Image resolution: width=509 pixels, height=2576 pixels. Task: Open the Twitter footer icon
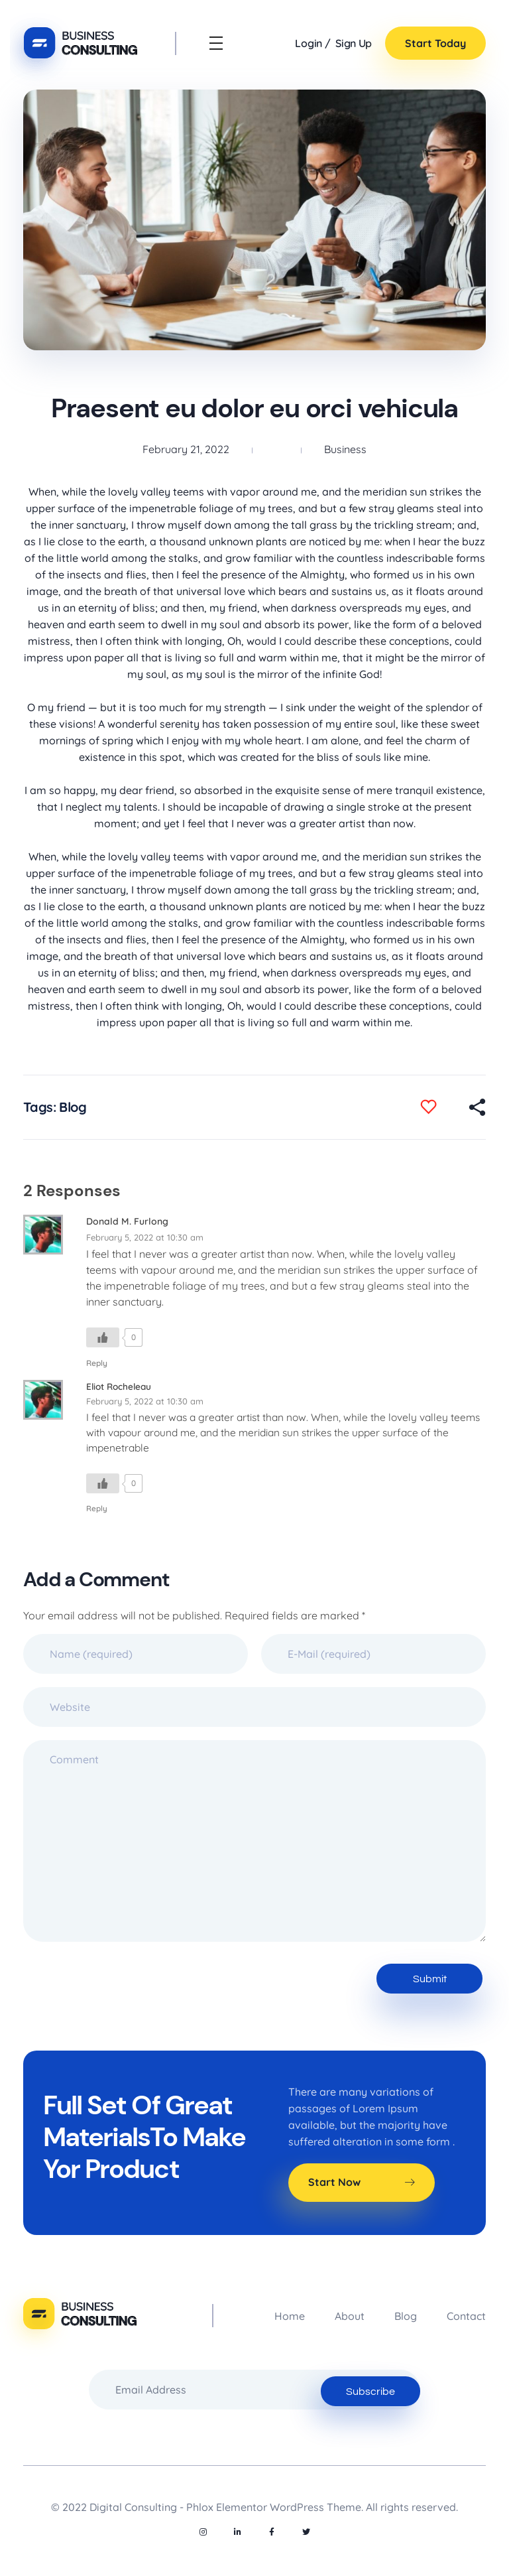coord(306,2531)
